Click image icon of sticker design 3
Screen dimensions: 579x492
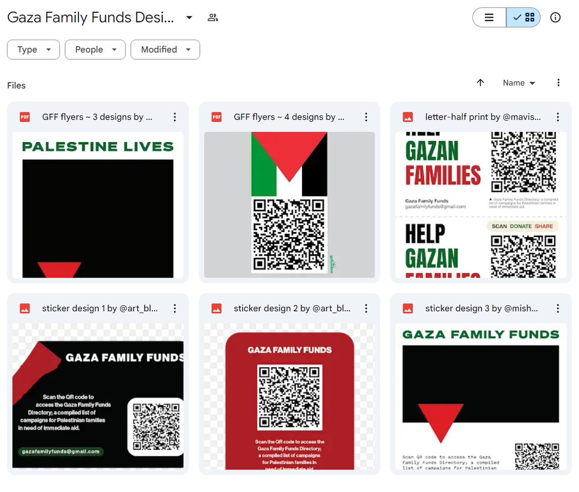408,308
